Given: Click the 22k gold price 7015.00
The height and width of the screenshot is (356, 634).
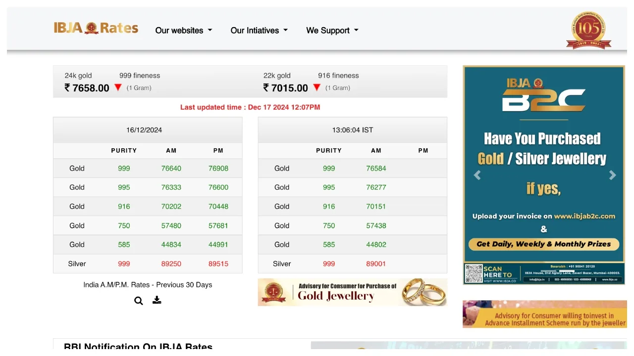Looking at the screenshot, I should tap(286, 88).
